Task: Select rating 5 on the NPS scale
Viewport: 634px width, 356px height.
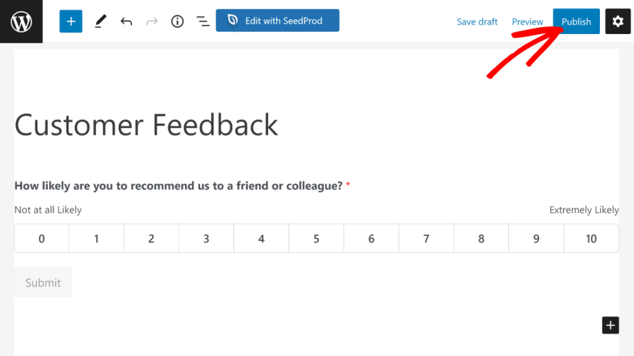Action: 316,238
